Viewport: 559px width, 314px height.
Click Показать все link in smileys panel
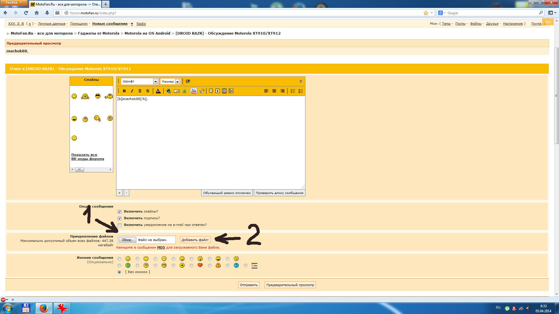click(x=84, y=155)
